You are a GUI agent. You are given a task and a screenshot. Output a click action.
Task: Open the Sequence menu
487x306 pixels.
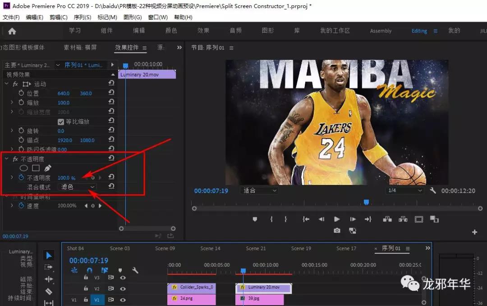point(83,17)
